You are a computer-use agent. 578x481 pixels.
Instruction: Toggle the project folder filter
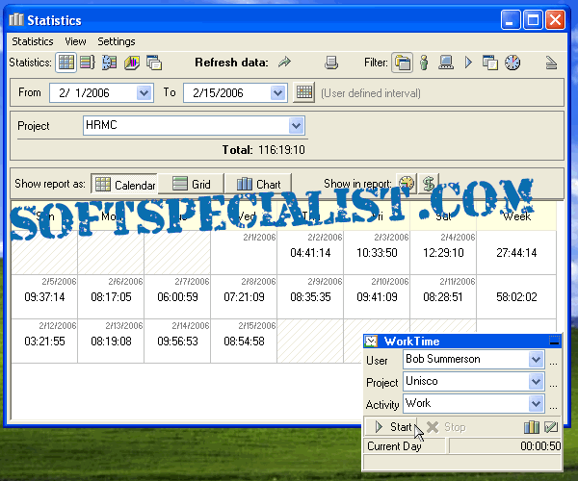point(403,63)
